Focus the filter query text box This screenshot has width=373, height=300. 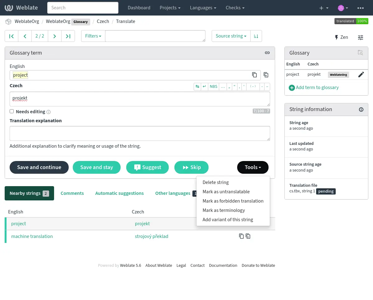click(x=155, y=36)
